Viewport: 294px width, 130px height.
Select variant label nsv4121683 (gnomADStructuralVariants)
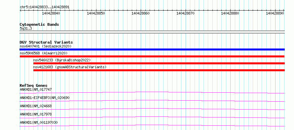(70, 67)
